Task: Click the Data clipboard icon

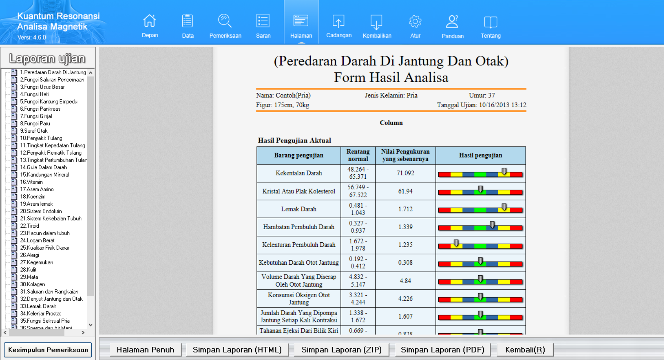Action: coord(187,21)
